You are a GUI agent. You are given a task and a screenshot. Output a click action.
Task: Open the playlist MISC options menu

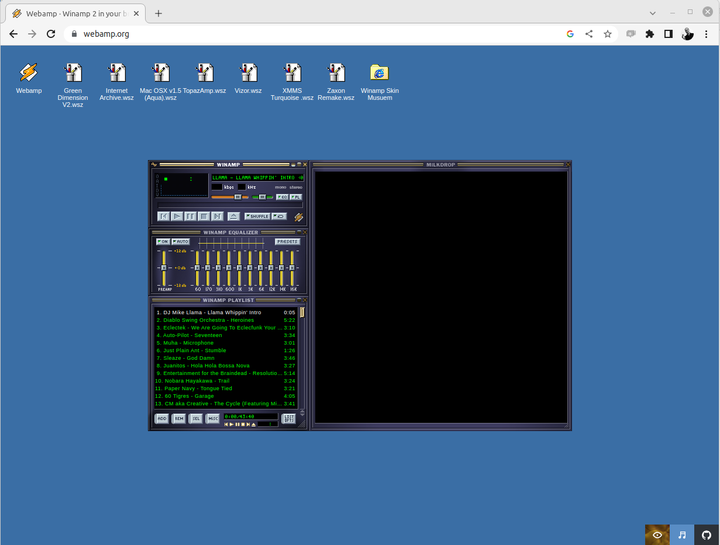point(213,418)
